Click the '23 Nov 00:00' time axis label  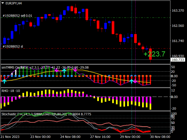point(40,137)
